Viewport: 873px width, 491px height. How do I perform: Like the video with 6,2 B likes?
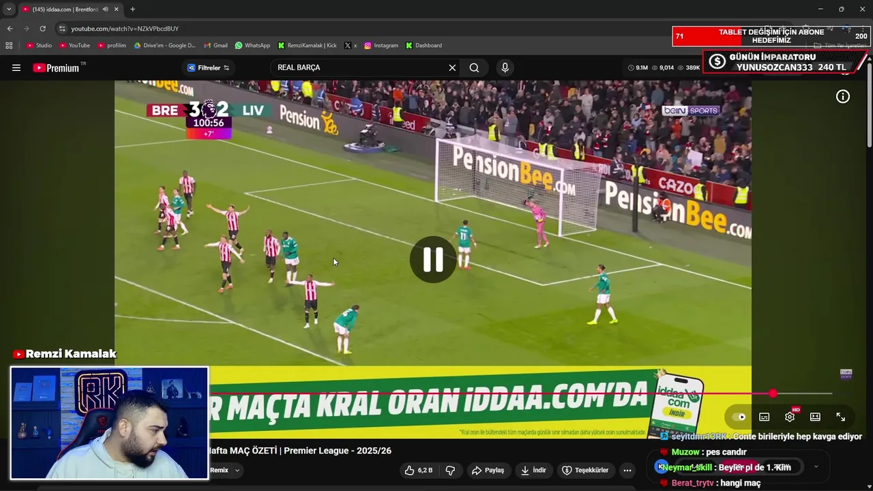coord(418,471)
